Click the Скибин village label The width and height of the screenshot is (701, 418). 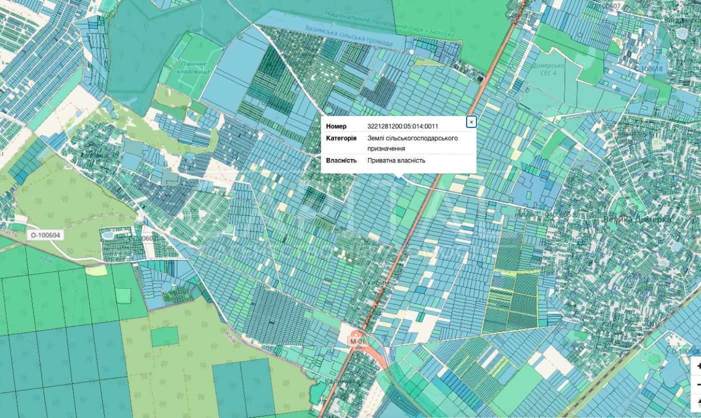pos(376,282)
